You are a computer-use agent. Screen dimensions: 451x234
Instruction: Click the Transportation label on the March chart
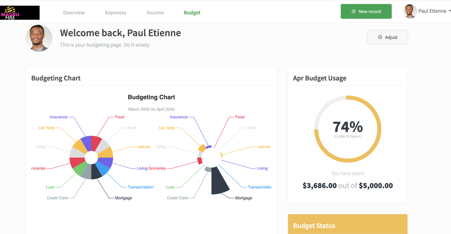pos(141,187)
